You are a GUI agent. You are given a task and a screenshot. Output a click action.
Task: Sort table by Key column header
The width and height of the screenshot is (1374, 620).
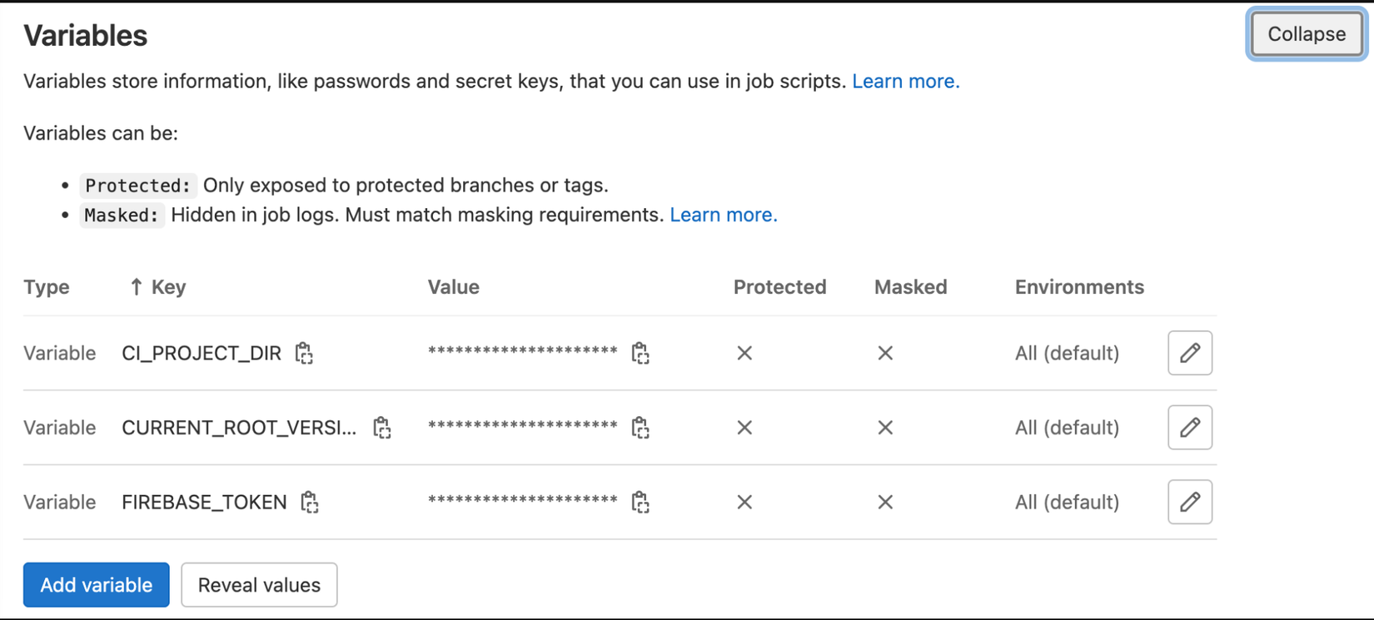pyautogui.click(x=168, y=287)
